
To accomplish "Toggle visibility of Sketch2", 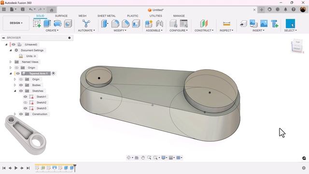I will (x=25, y=102).
